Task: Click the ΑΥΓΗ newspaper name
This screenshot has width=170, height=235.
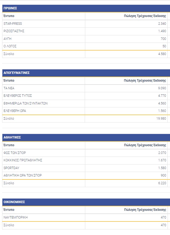Action: click(x=7, y=39)
